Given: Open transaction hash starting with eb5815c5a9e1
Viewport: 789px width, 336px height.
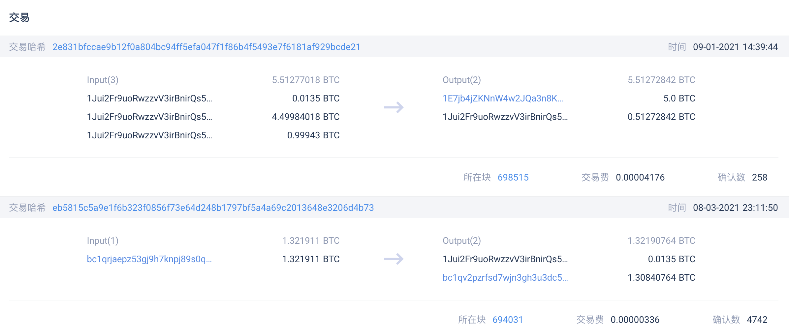Looking at the screenshot, I should [213, 208].
